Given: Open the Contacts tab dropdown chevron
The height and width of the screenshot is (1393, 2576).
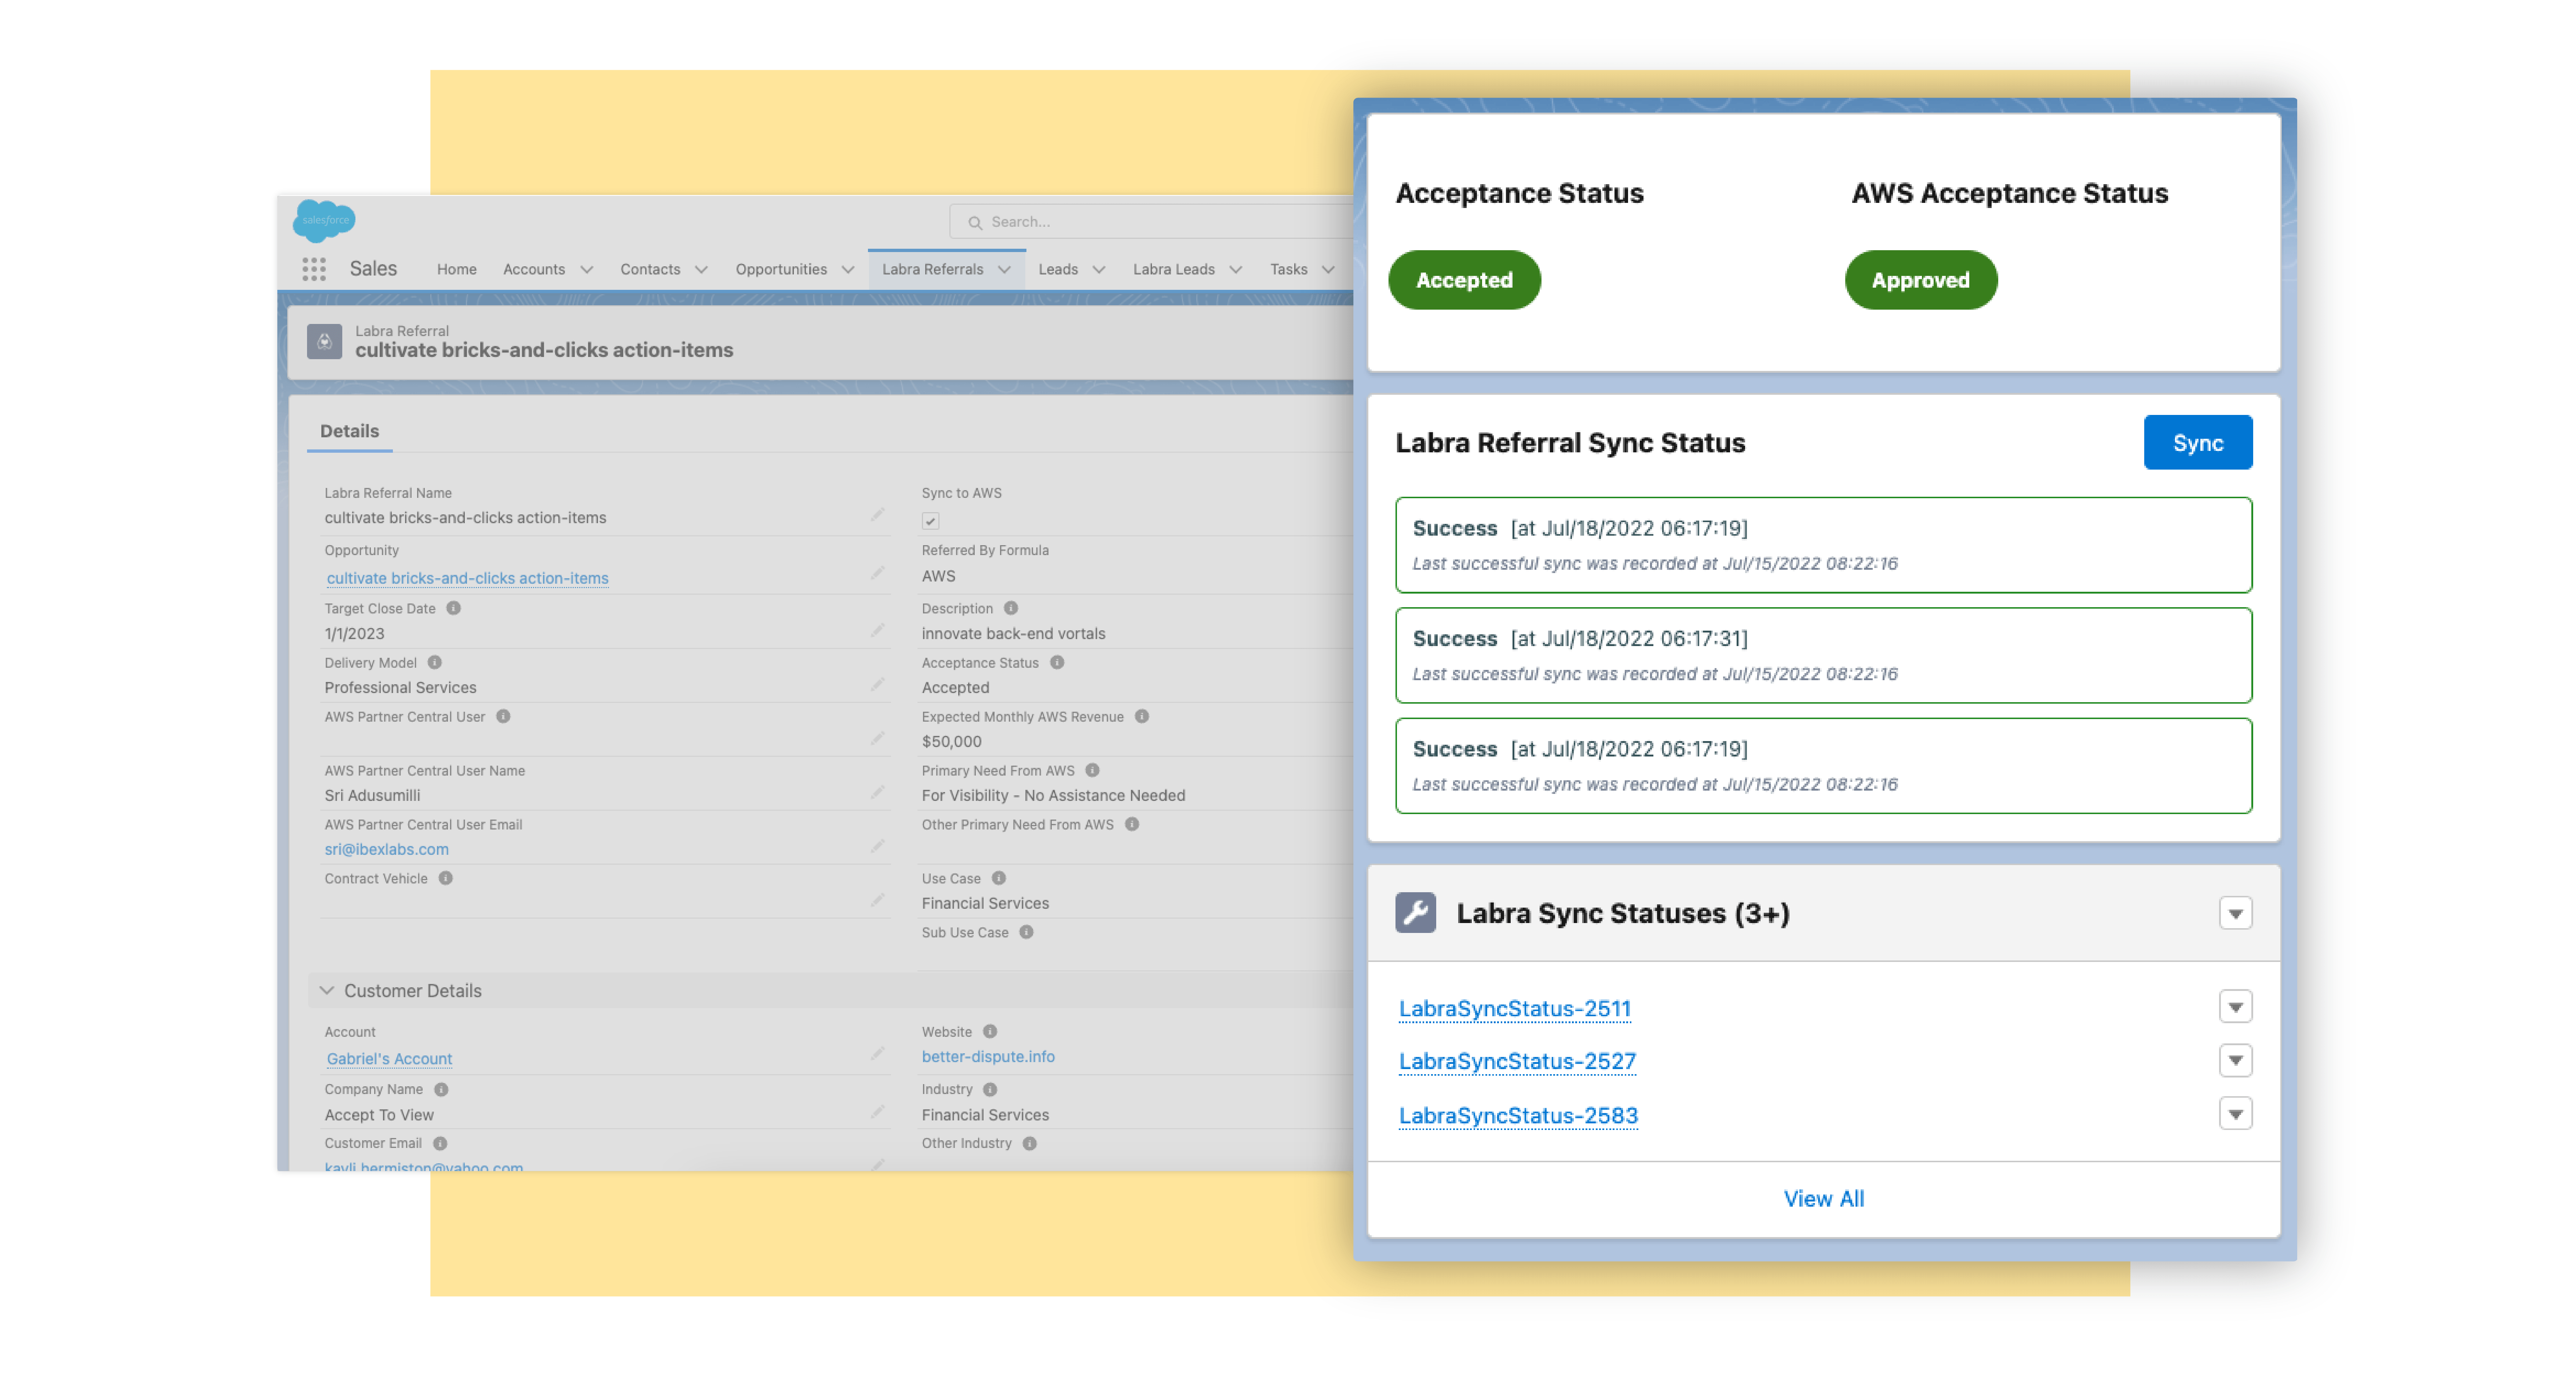Looking at the screenshot, I should coord(701,270).
